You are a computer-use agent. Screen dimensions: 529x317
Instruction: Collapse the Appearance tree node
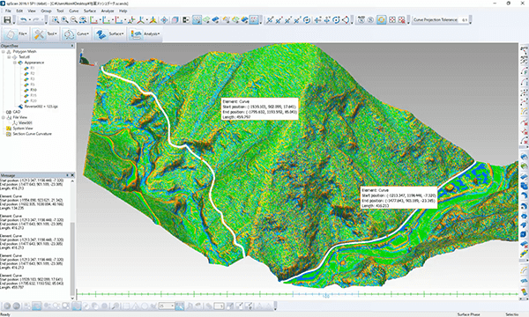pyautogui.click(x=14, y=63)
